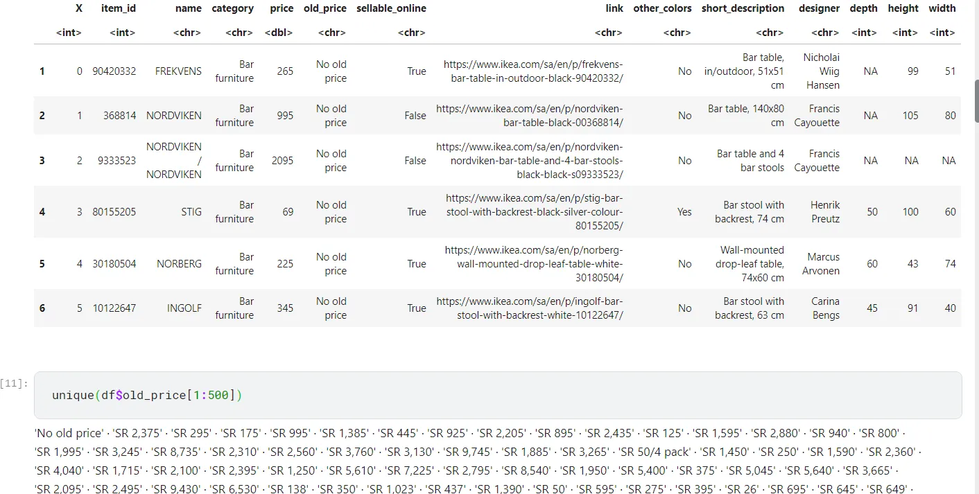Image resolution: width=979 pixels, height=494 pixels.
Task: Click item_id 90420332
Action: [114, 71]
